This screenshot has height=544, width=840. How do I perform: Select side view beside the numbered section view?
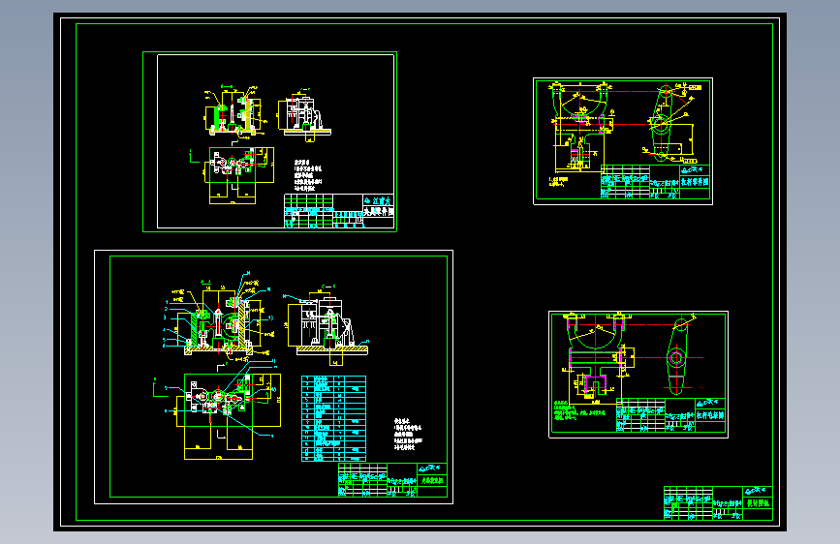pos(327,324)
